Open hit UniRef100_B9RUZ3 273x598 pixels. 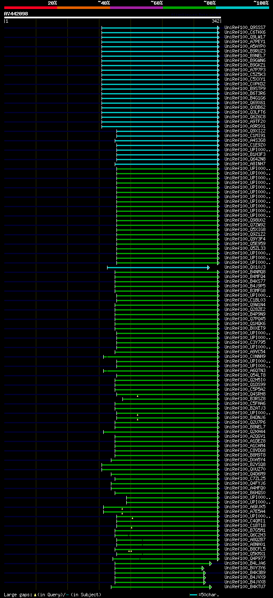(245, 51)
